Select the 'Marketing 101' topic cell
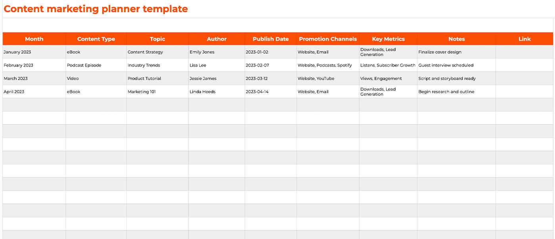The height and width of the screenshot is (239, 555). tap(157, 92)
